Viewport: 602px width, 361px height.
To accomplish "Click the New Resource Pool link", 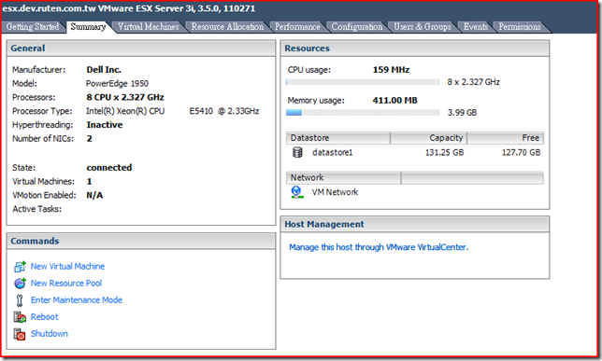I will coord(66,284).
